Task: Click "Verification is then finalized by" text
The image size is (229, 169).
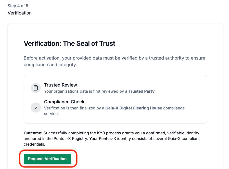Action: (x=74, y=108)
